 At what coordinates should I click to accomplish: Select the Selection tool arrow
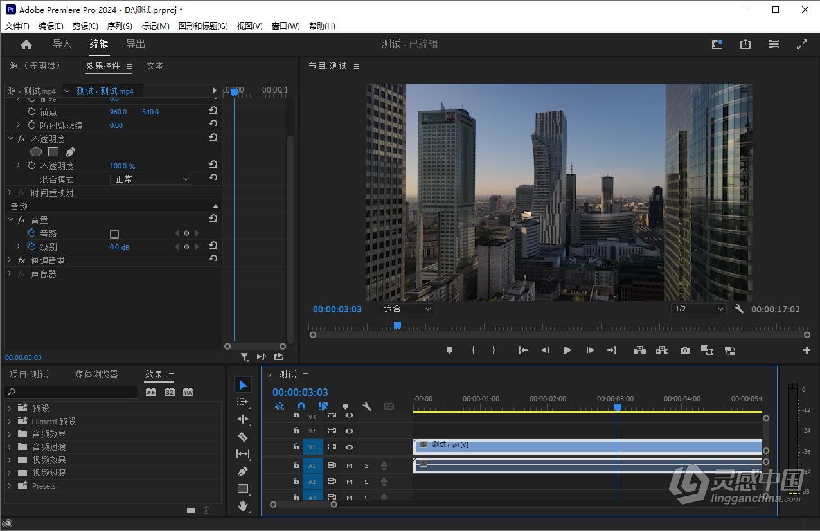click(x=243, y=384)
